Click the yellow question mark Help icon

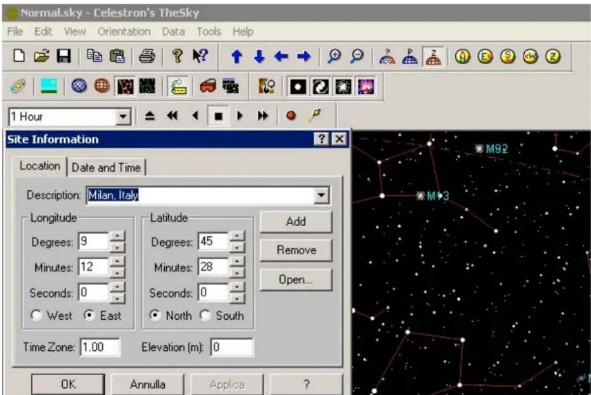pos(177,56)
